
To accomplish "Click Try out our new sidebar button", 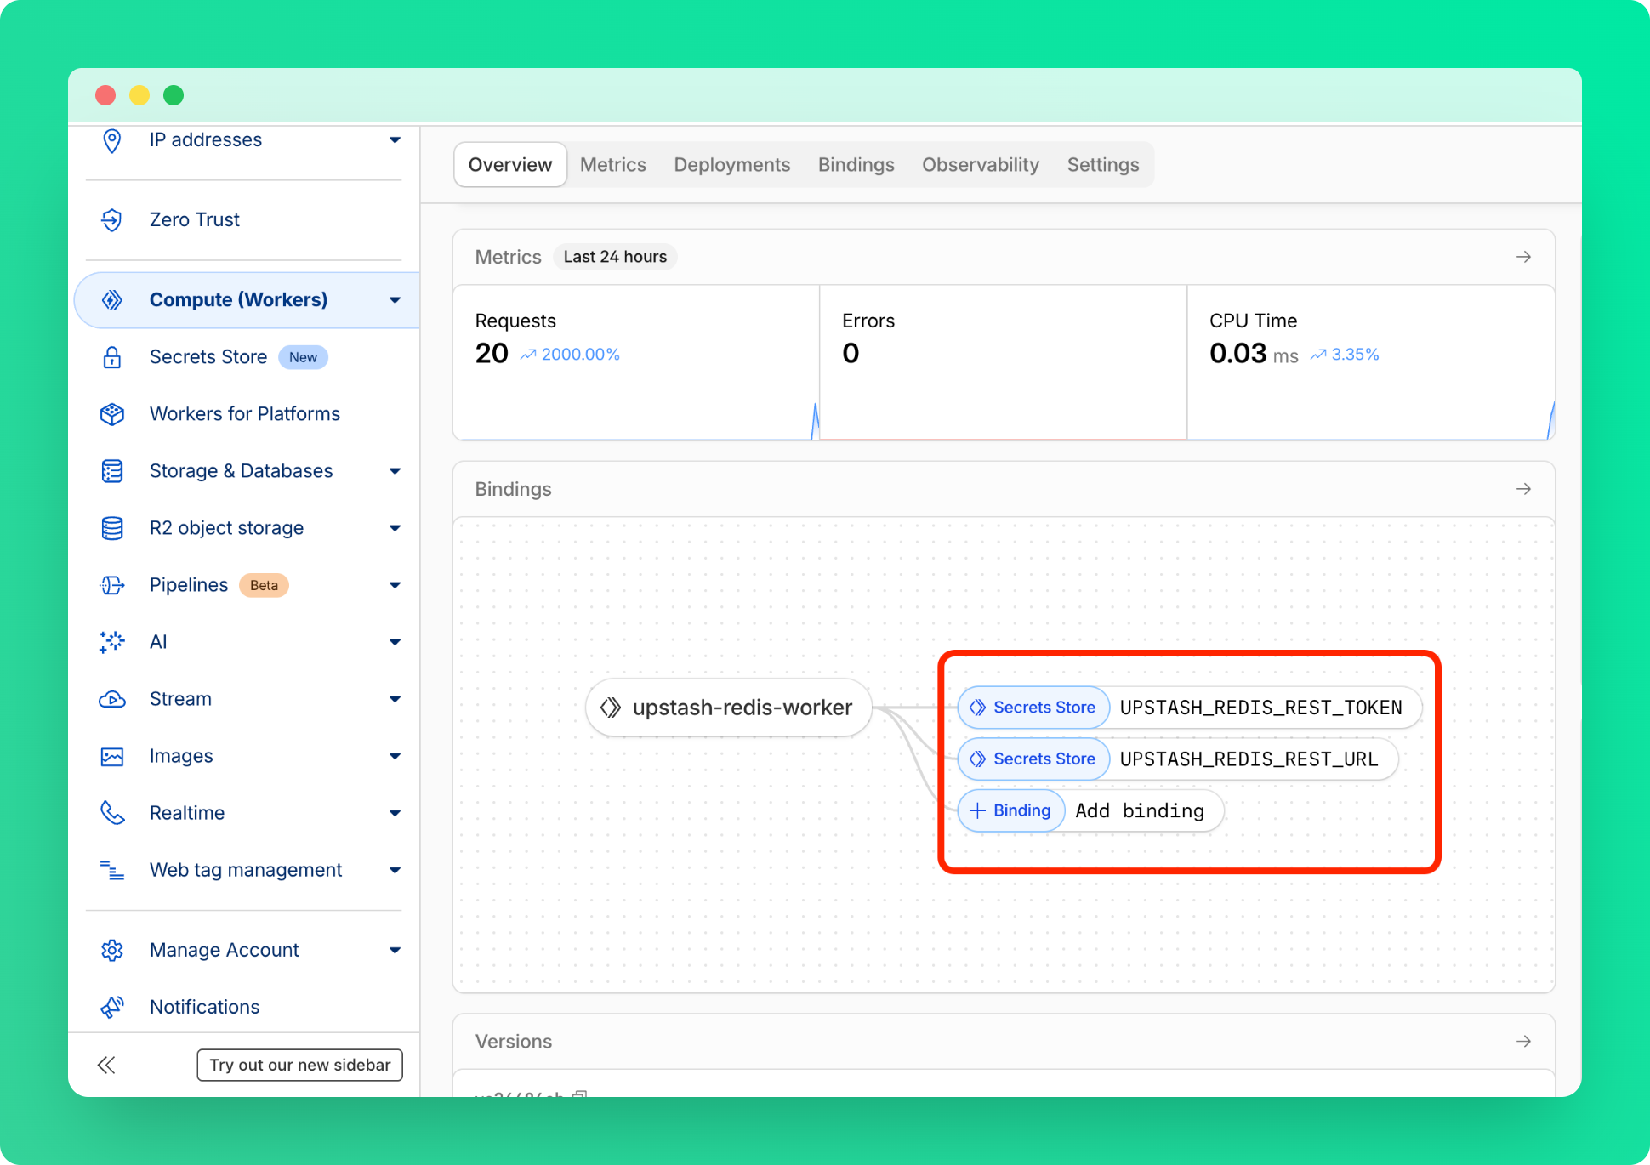I will pyautogui.click(x=300, y=1065).
